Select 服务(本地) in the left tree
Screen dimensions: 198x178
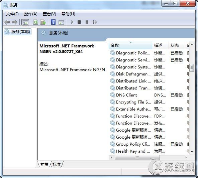click(17, 32)
